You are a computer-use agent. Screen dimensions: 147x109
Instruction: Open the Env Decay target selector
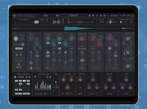(82, 49)
